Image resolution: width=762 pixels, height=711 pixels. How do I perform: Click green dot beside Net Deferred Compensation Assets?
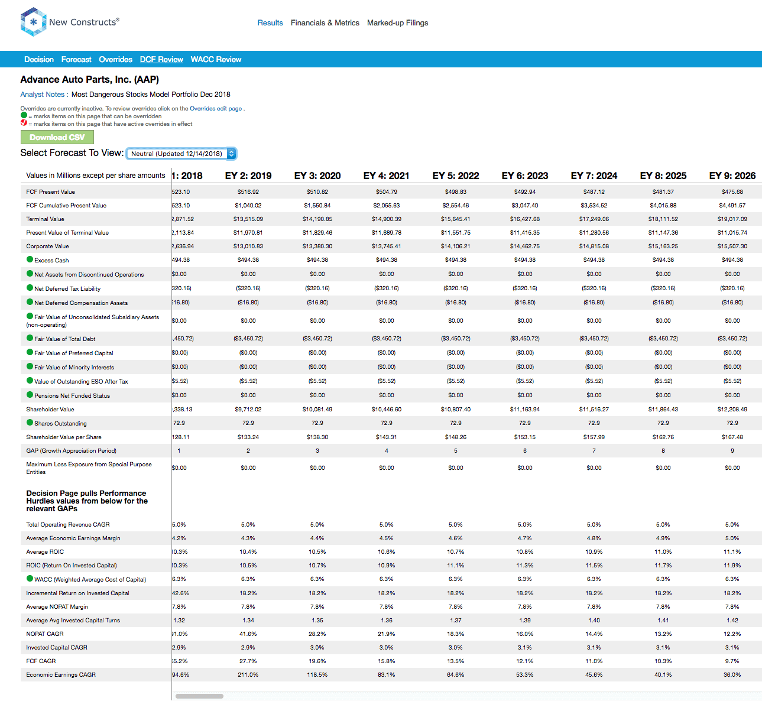(30, 302)
